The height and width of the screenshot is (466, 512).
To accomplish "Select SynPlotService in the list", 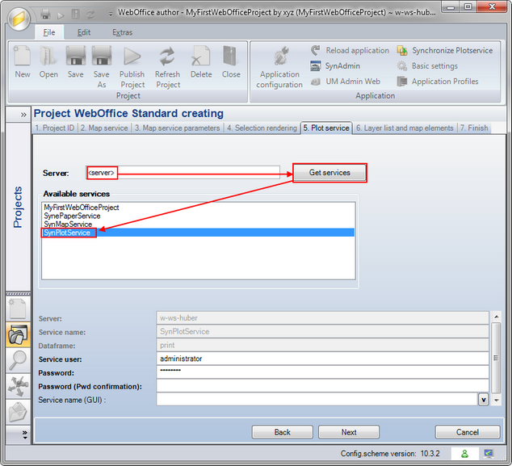I will pos(198,233).
